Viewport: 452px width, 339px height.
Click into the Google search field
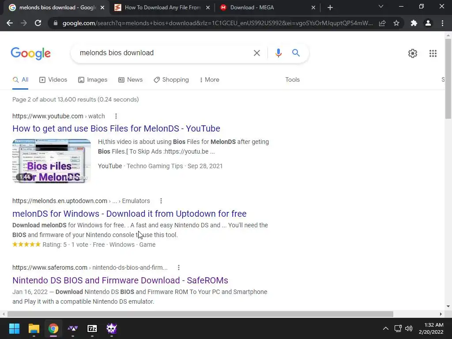(164, 53)
